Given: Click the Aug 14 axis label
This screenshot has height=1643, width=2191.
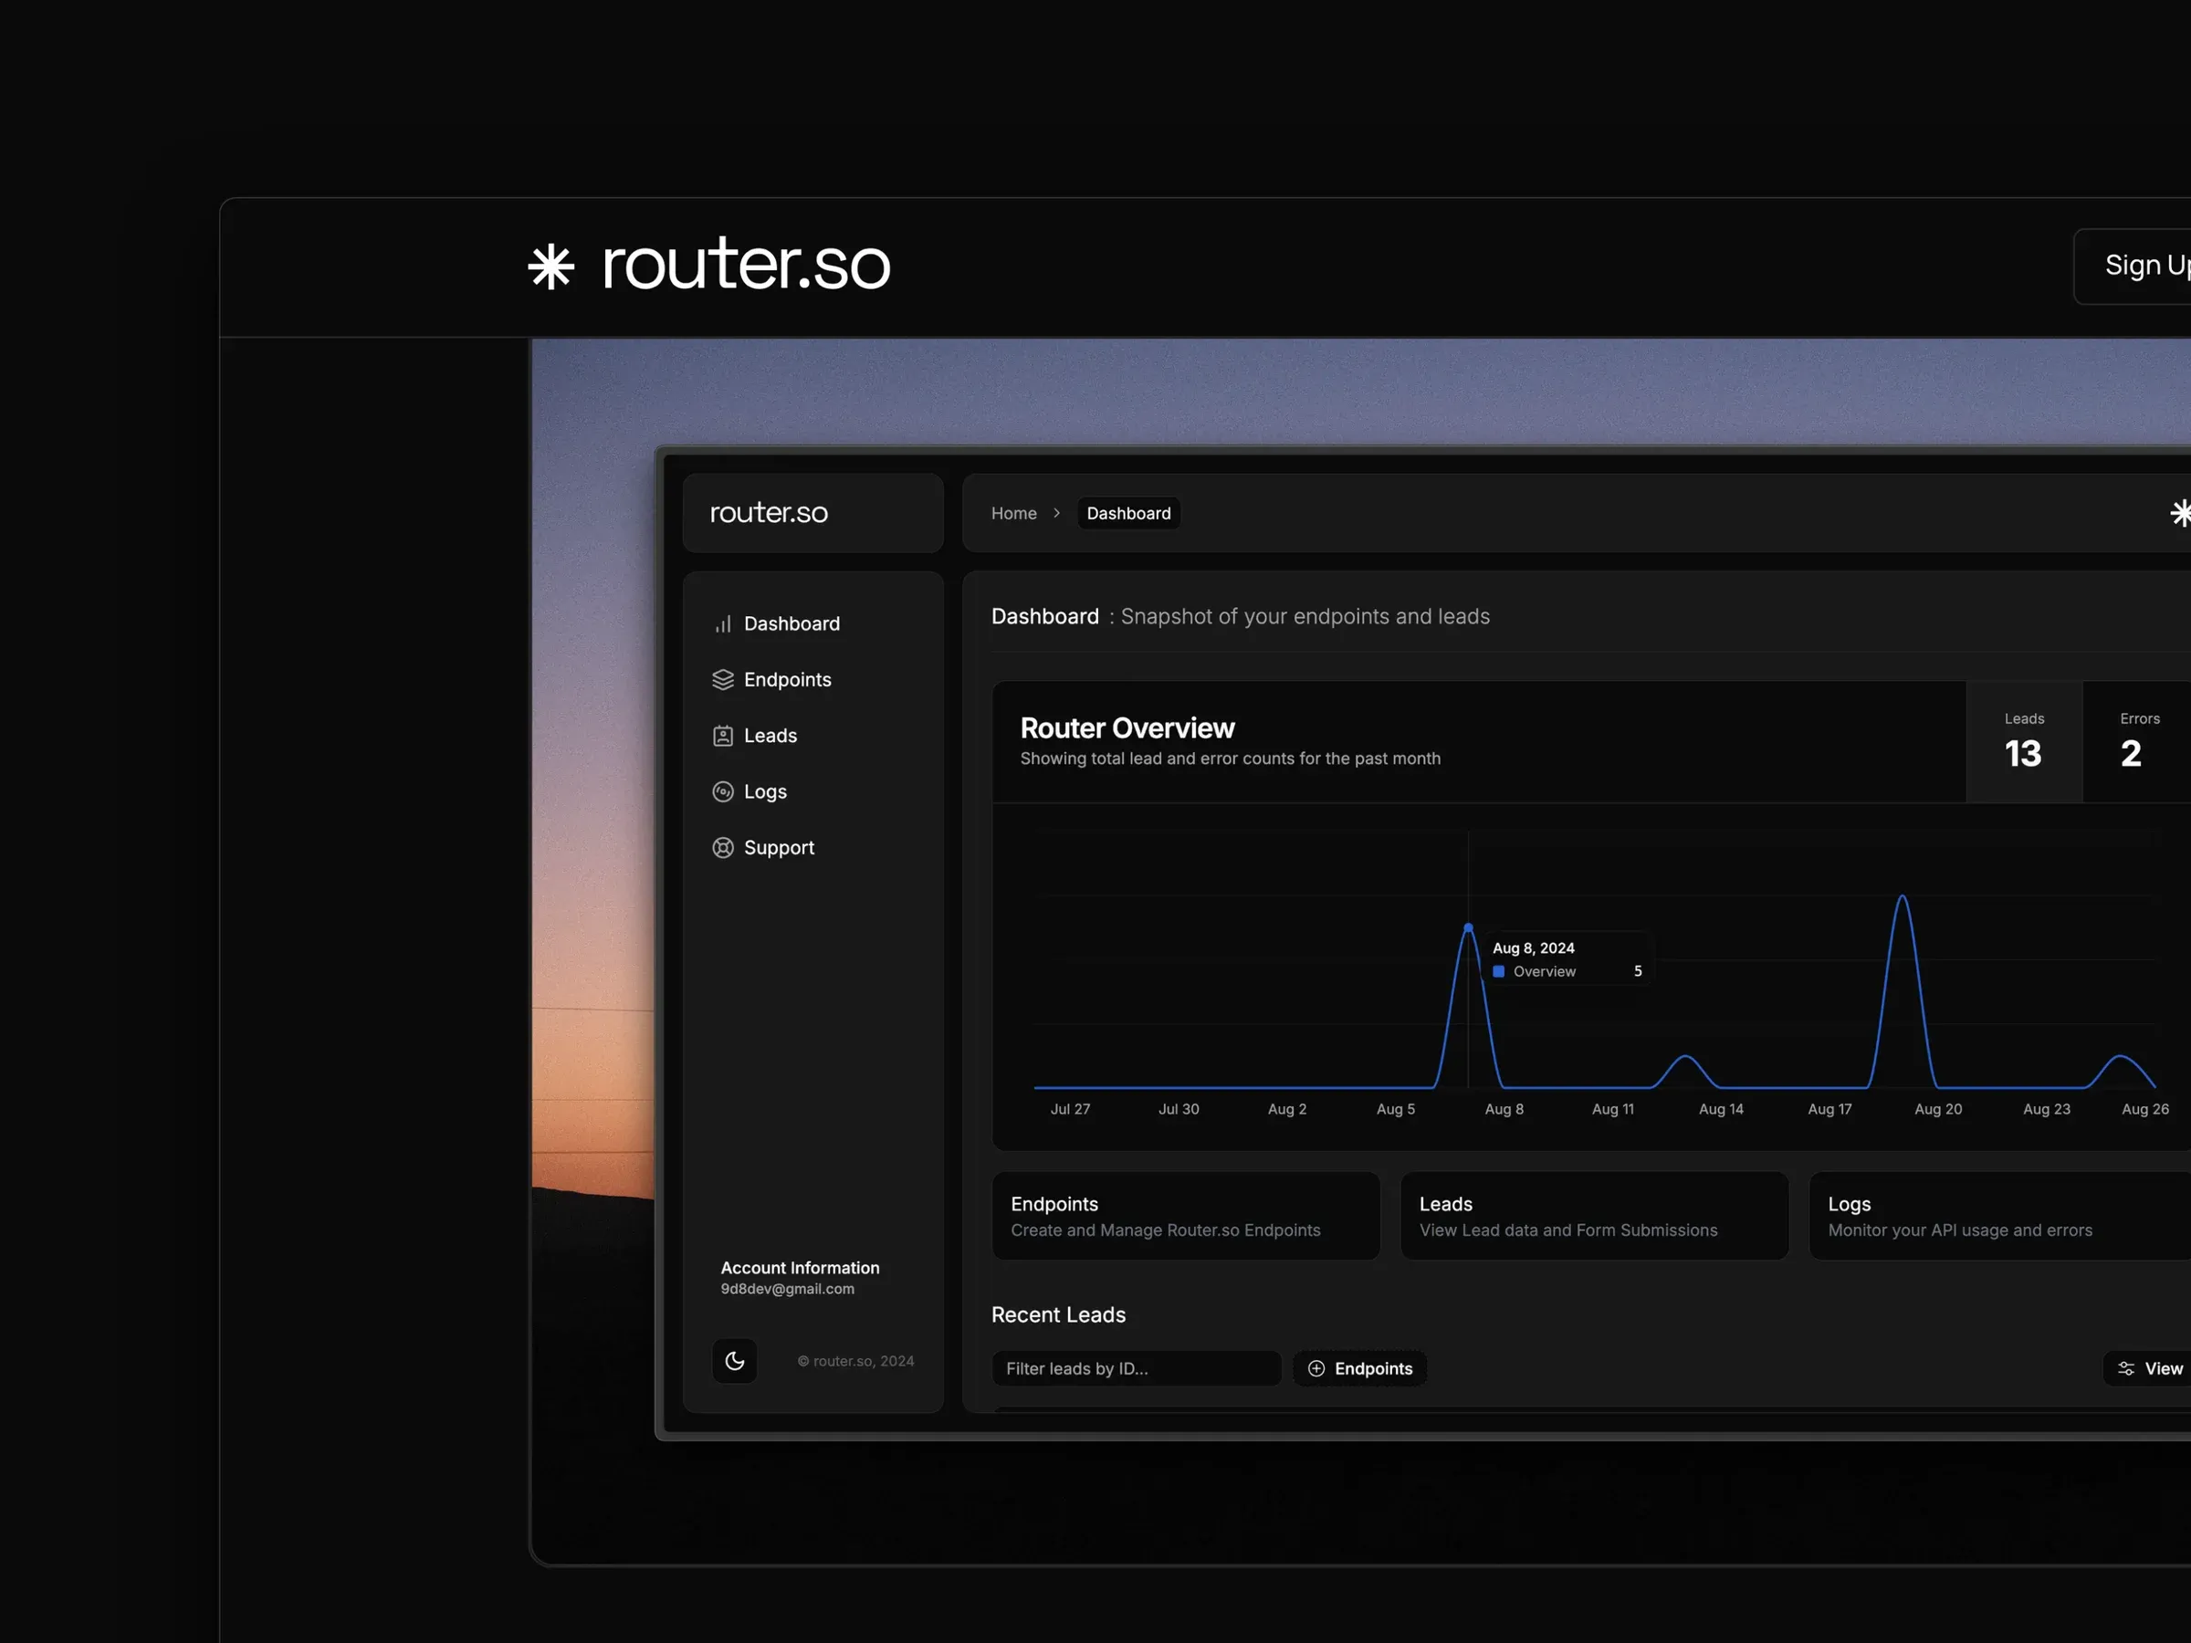Looking at the screenshot, I should pyautogui.click(x=1721, y=1109).
